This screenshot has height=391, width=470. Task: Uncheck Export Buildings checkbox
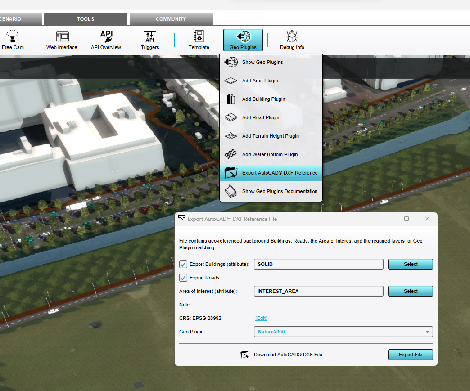pos(183,264)
